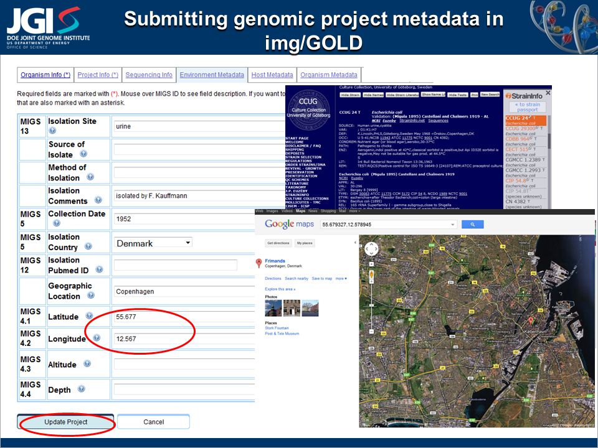Click the Google Maps zoom slider track
Viewport: 598px width, 448px height.
click(x=371, y=305)
